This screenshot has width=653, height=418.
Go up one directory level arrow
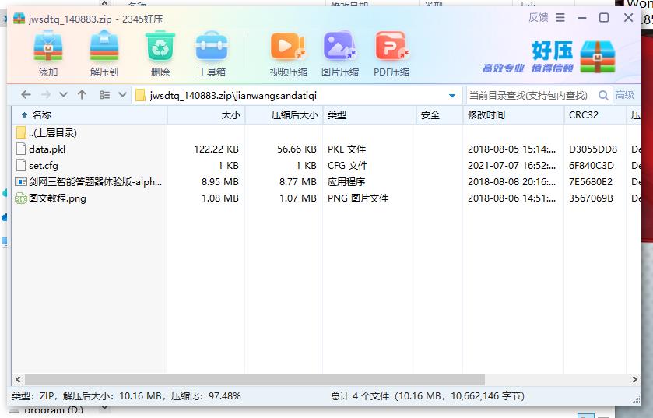82,95
